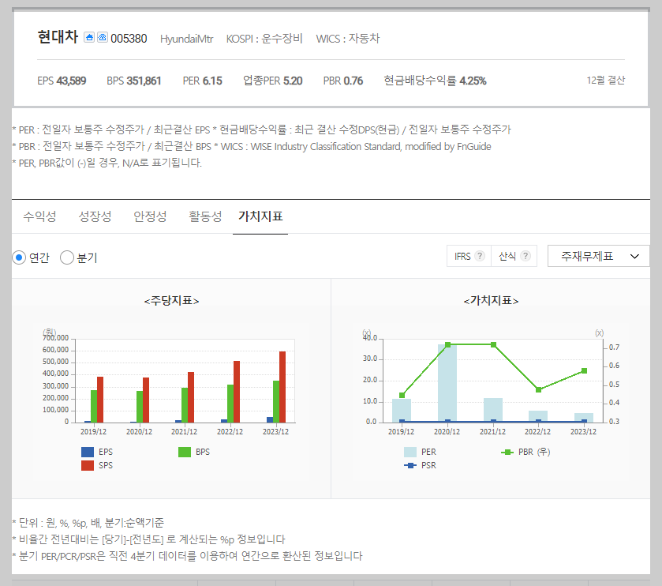Viewport: 662px width, 586px height.
Task: Click the 2023/12 PBR line point
Action: pos(585,370)
